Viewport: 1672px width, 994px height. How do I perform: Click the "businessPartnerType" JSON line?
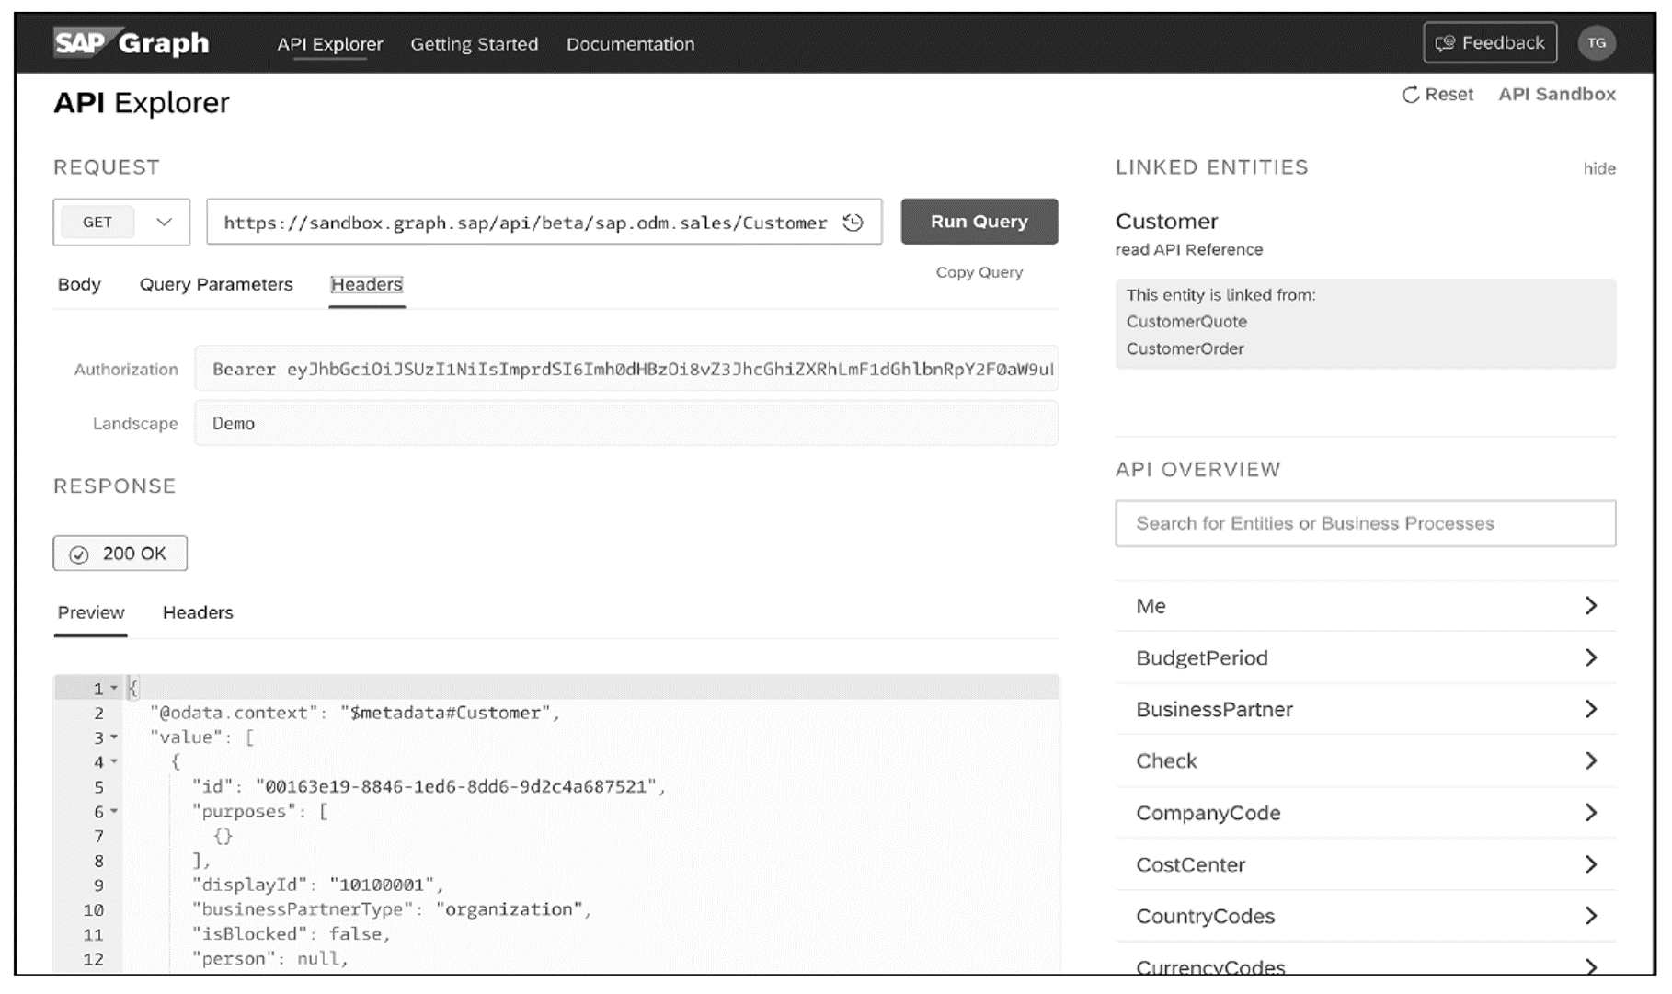[392, 909]
